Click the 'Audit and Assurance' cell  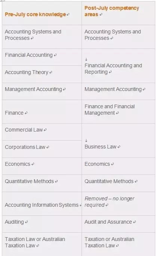click(x=119, y=224)
